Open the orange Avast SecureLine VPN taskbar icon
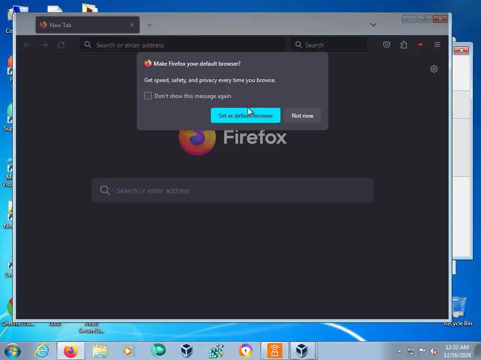Viewport: 481px width, 360px height. pos(274,351)
